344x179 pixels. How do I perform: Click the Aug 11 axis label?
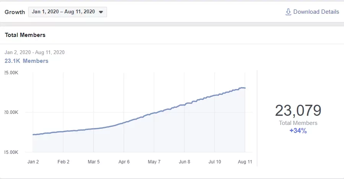(x=245, y=162)
